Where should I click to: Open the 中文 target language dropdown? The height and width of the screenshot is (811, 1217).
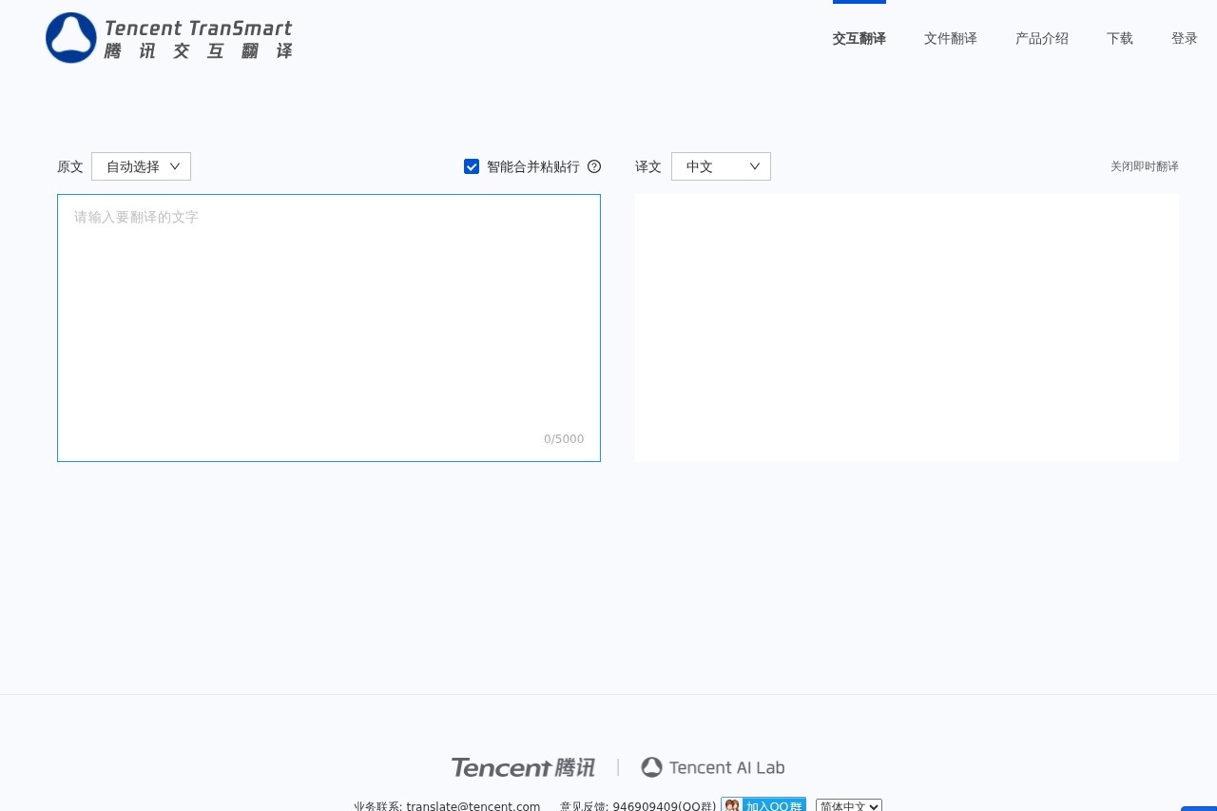[x=721, y=166]
